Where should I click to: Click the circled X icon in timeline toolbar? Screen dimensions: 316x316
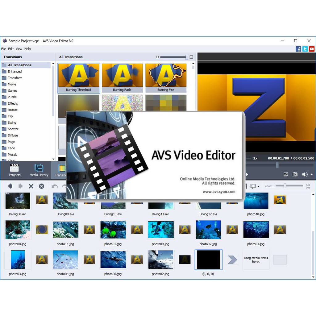point(41,186)
